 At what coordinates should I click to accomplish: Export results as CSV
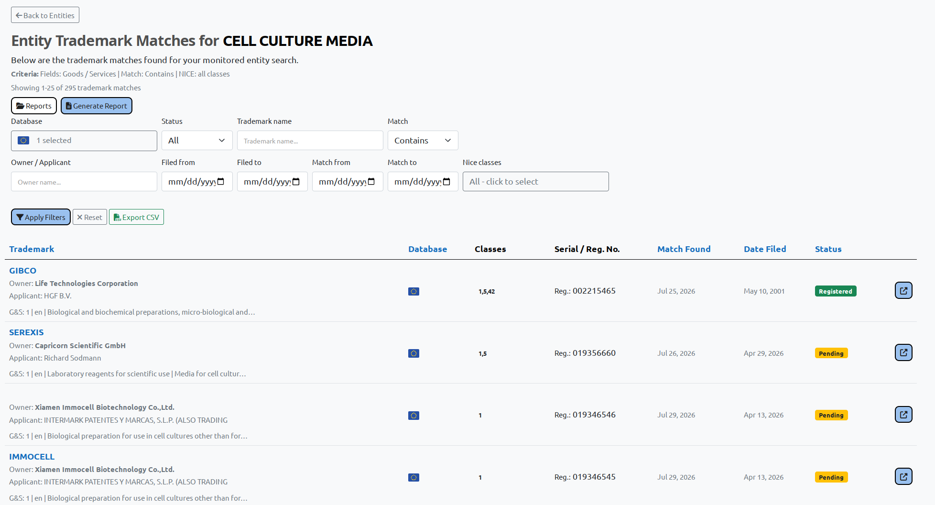point(136,217)
